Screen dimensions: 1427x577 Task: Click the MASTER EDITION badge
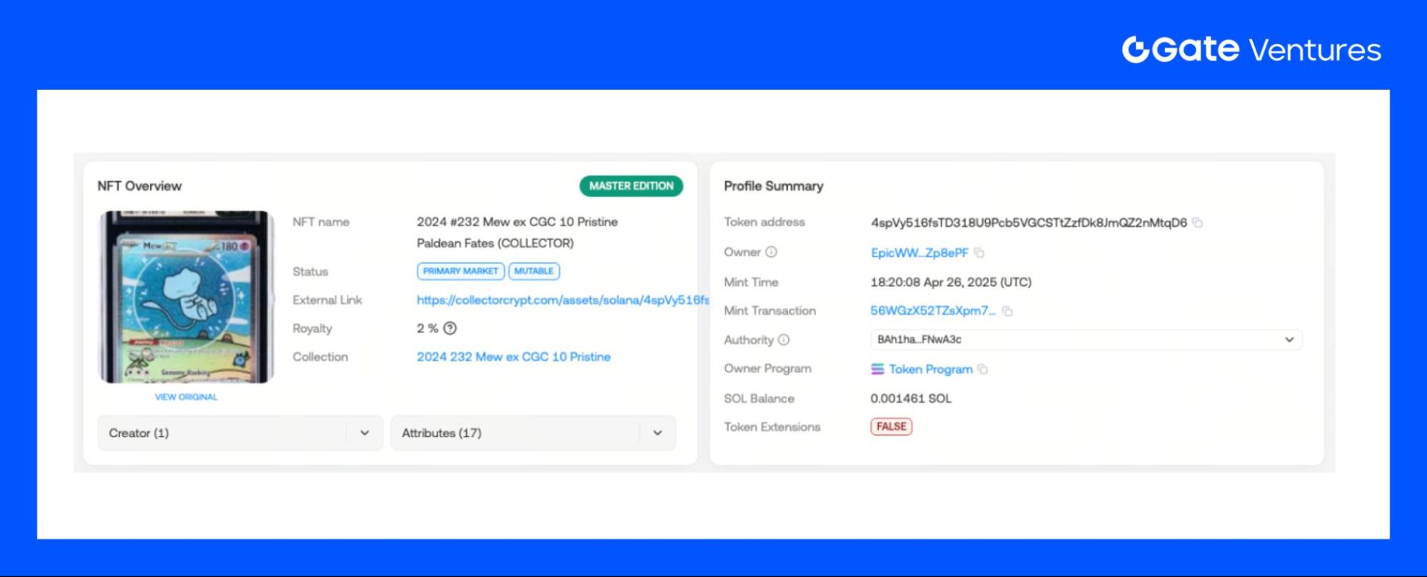click(631, 185)
